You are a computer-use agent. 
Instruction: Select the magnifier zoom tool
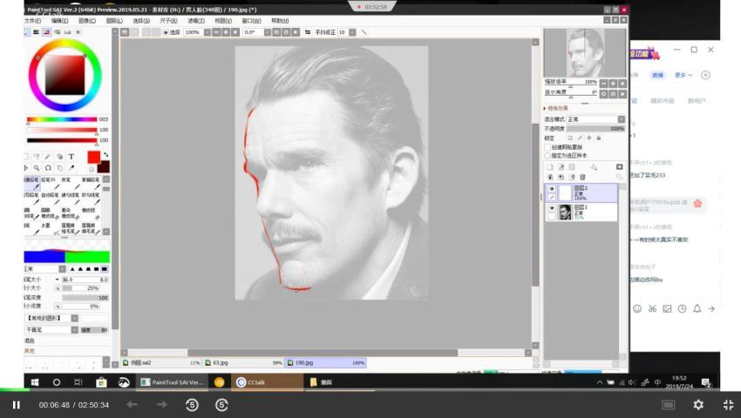click(x=37, y=168)
